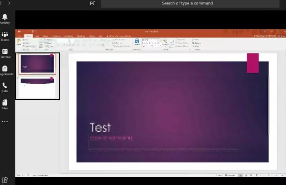This screenshot has height=185, width=286.
Task: Open the Calendar in Teams sidebar
Action: tap(5, 54)
